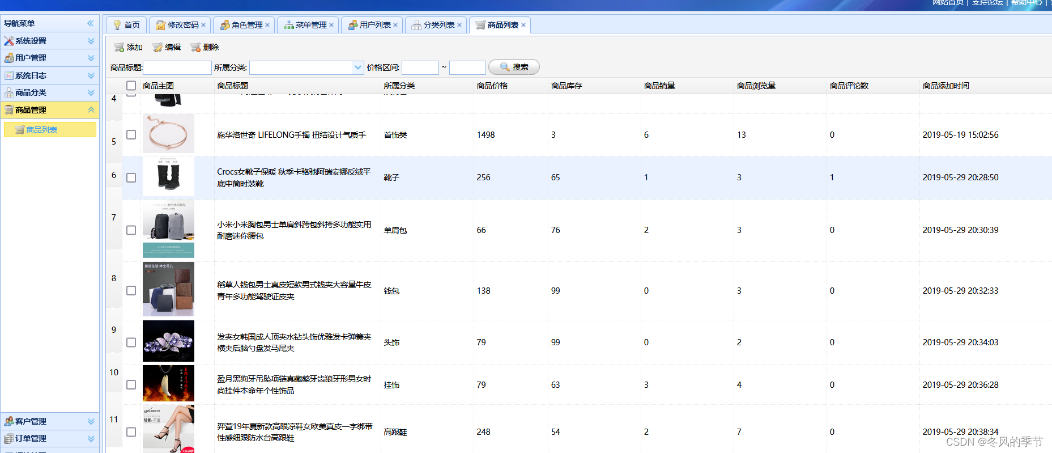Close the 修改密码 tab
Viewport: 1052px width, 453px height.
click(x=203, y=25)
